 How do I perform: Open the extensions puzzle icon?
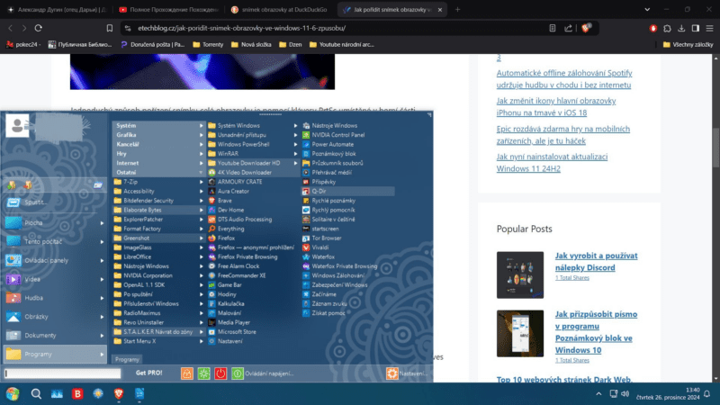click(667, 28)
